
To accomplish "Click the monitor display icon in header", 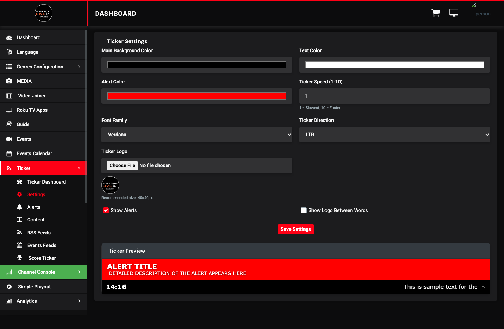I will coord(454,13).
